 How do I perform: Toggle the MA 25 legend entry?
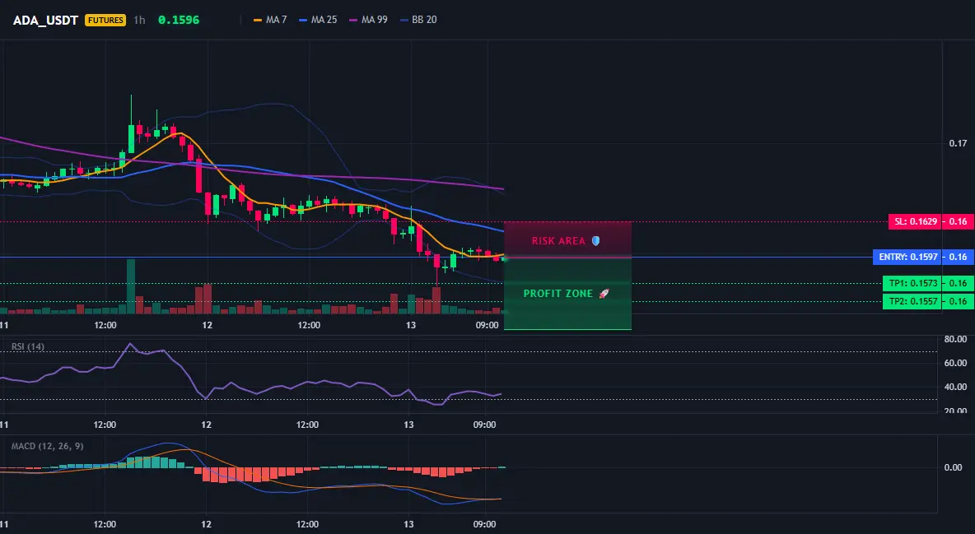click(x=319, y=20)
